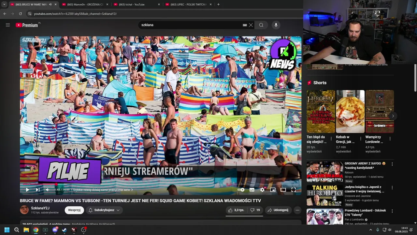Toggle subtitles/captions in player
This screenshot has width=417, height=235.
[x=252, y=190]
